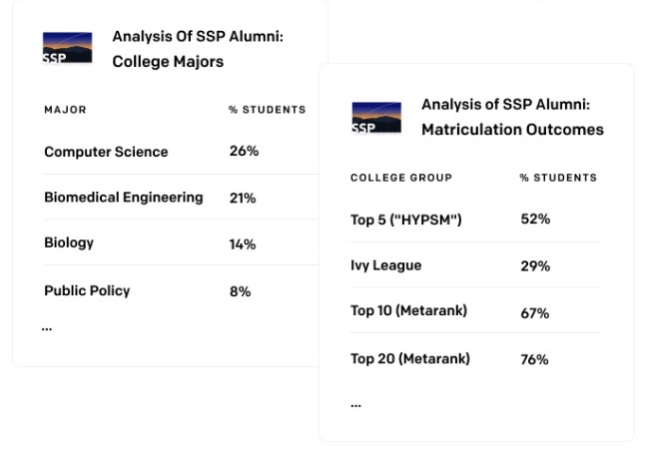Select the Top 20 (Metarank) row
The height and width of the screenshot is (460, 648).
475,358
